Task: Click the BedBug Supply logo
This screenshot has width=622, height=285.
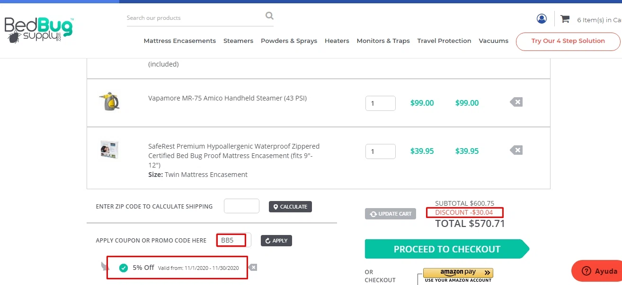Action: click(39, 30)
